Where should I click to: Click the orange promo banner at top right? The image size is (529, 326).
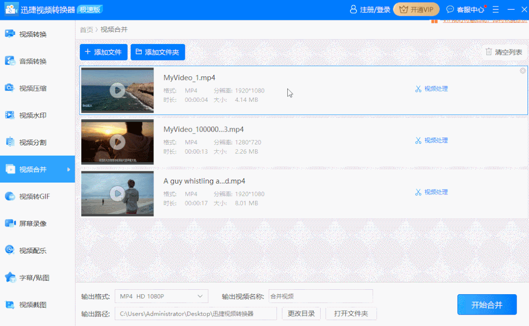(x=479, y=21)
